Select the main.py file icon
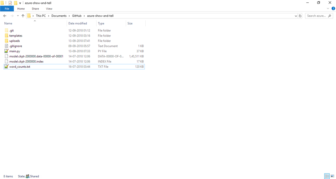This screenshot has height=179, width=336. (x=6, y=51)
